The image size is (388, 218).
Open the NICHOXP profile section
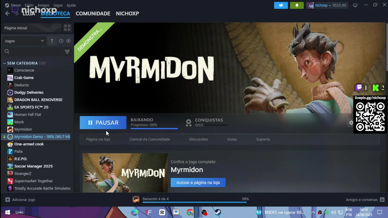[x=127, y=14]
